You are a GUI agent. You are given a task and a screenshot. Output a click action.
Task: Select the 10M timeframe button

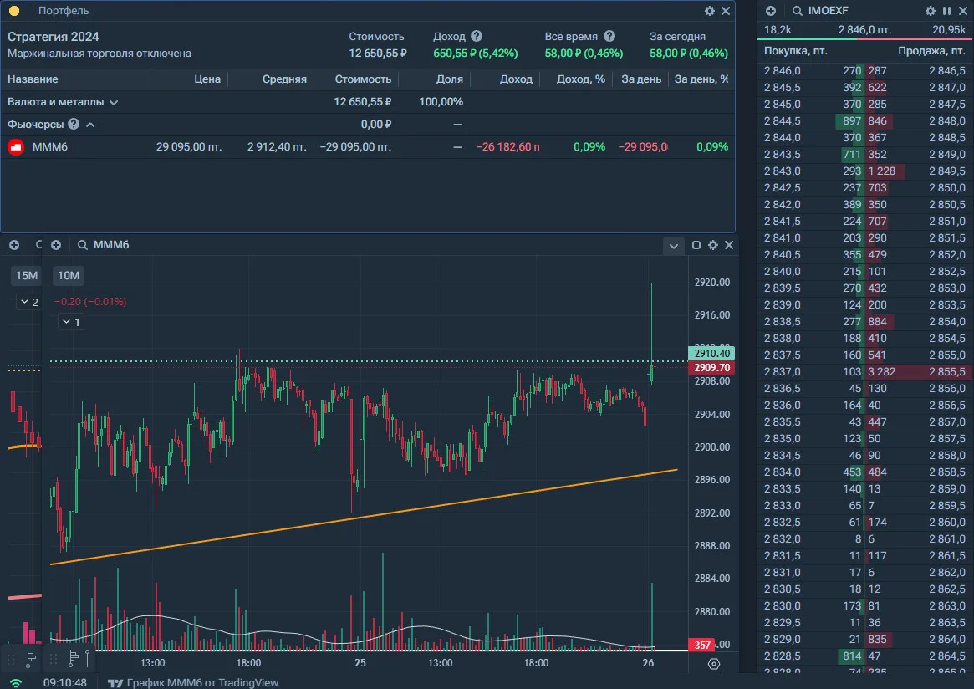click(69, 275)
